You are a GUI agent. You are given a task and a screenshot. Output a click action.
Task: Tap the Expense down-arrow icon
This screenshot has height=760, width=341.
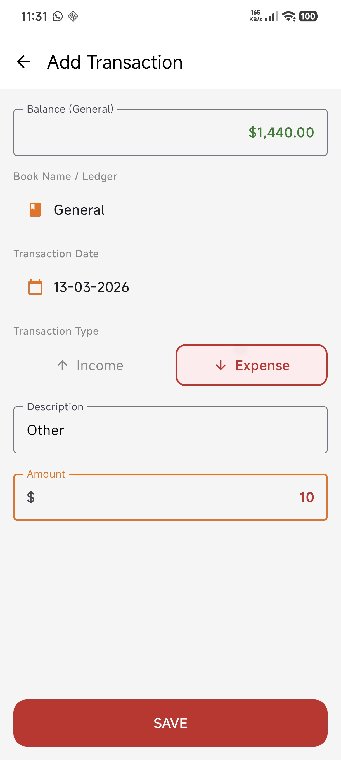tap(221, 365)
